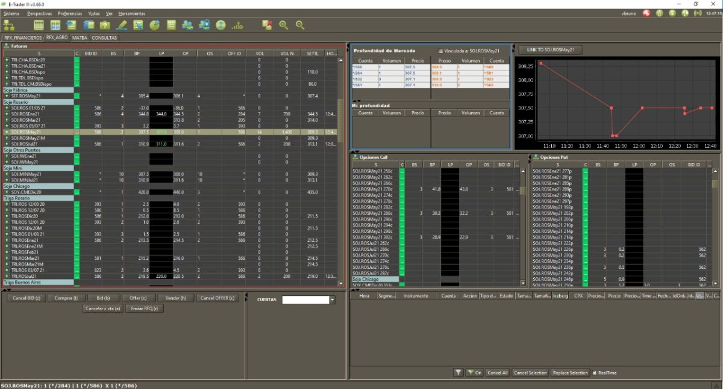Toggle the filter On button

pos(475,373)
